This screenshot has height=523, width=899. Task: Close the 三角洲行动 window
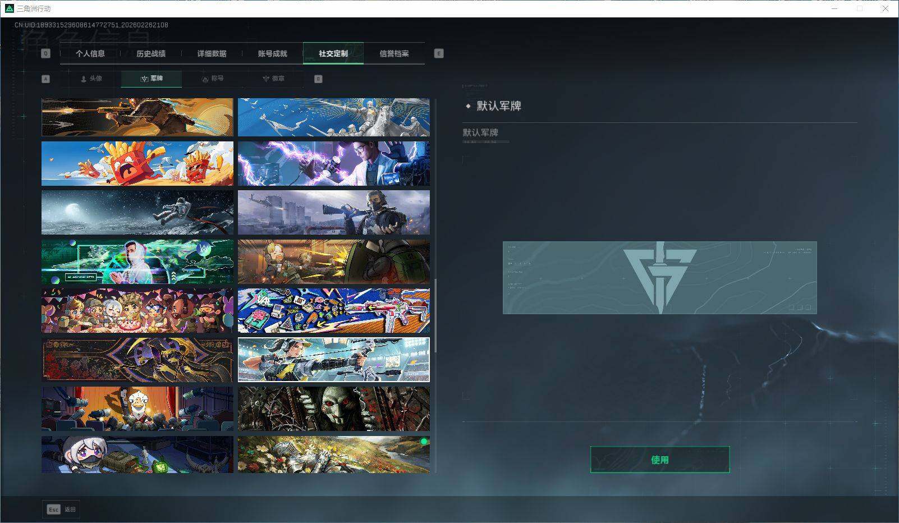pyautogui.click(x=886, y=8)
